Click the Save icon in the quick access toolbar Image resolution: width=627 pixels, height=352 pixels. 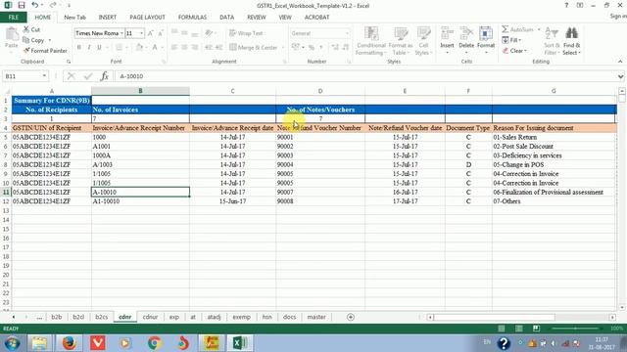(22, 5)
